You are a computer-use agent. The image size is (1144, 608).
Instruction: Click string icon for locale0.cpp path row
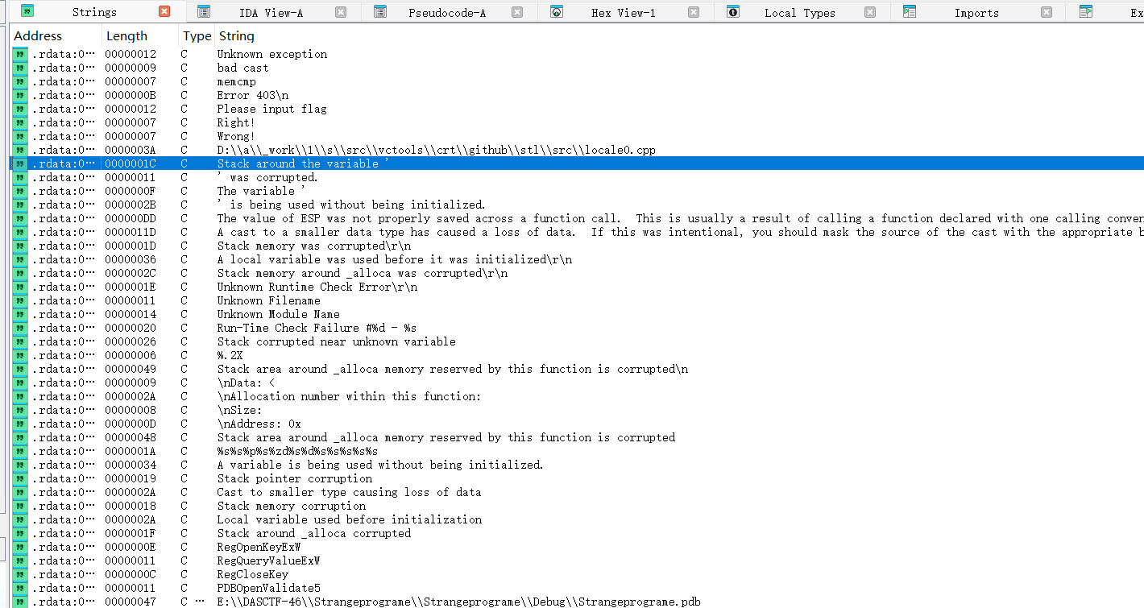(20, 150)
